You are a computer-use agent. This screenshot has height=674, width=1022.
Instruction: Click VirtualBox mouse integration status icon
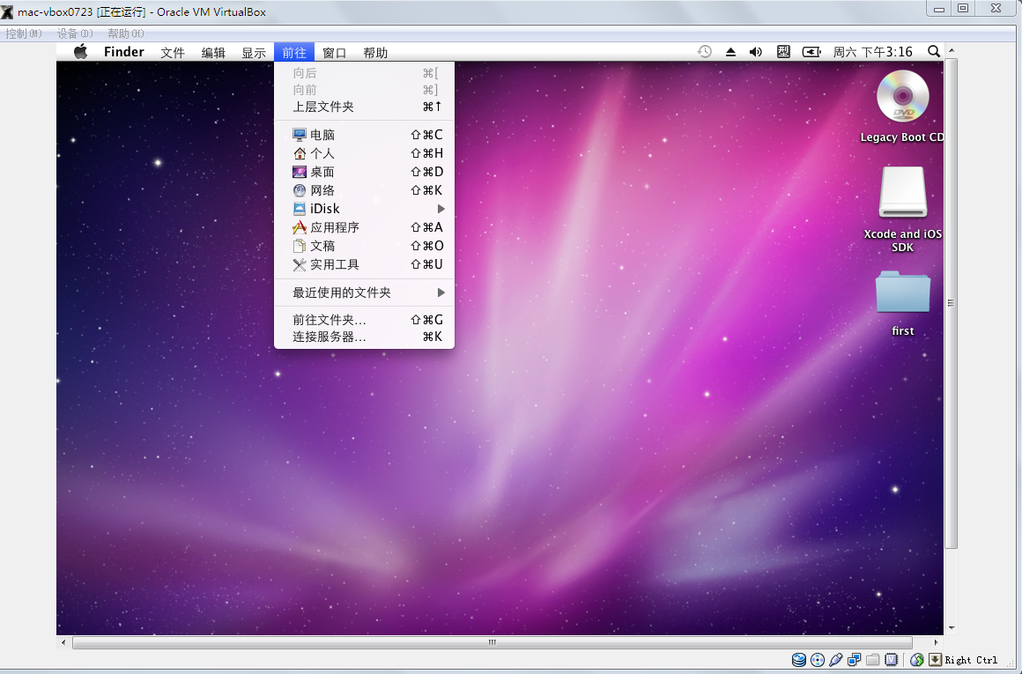point(917,660)
